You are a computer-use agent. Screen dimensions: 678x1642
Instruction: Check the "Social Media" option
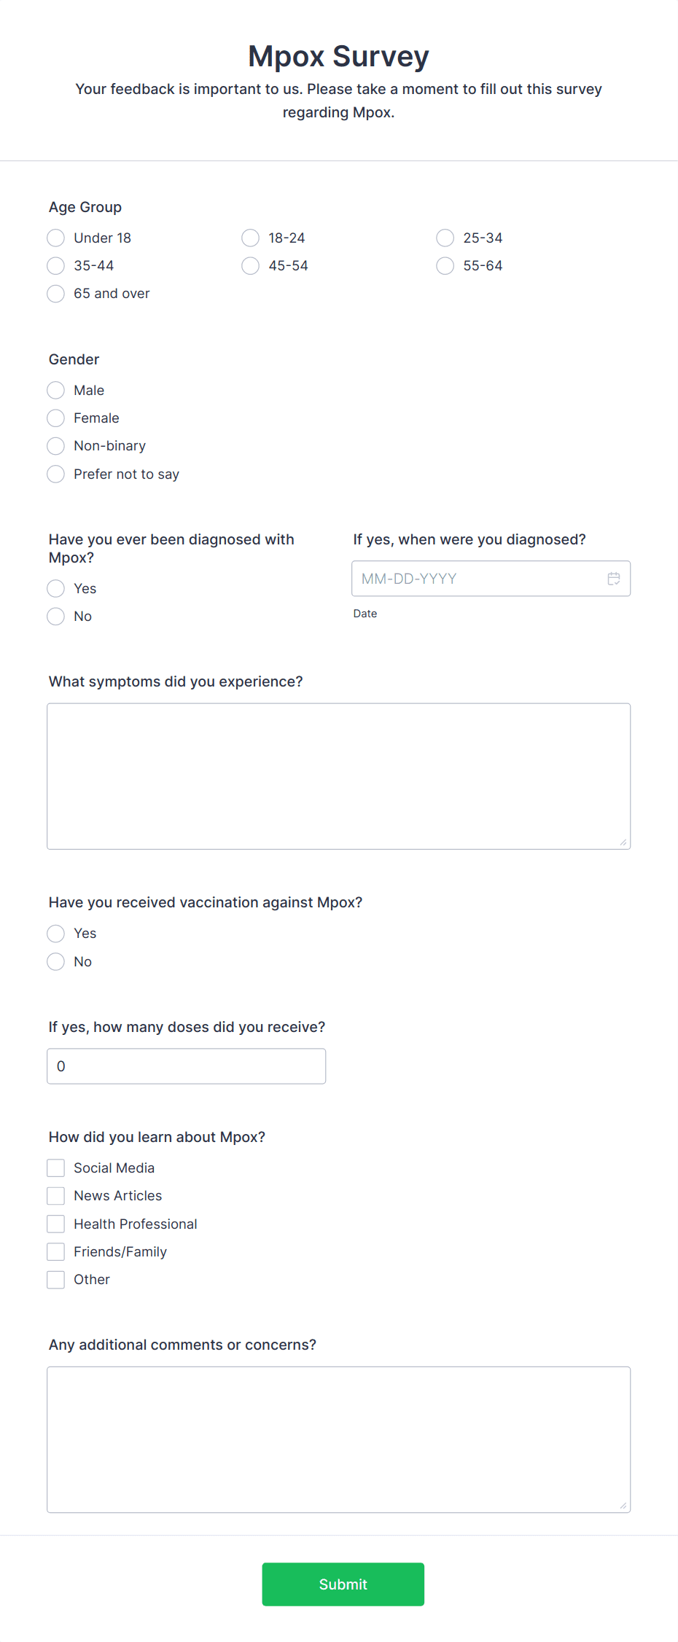pyautogui.click(x=55, y=1168)
